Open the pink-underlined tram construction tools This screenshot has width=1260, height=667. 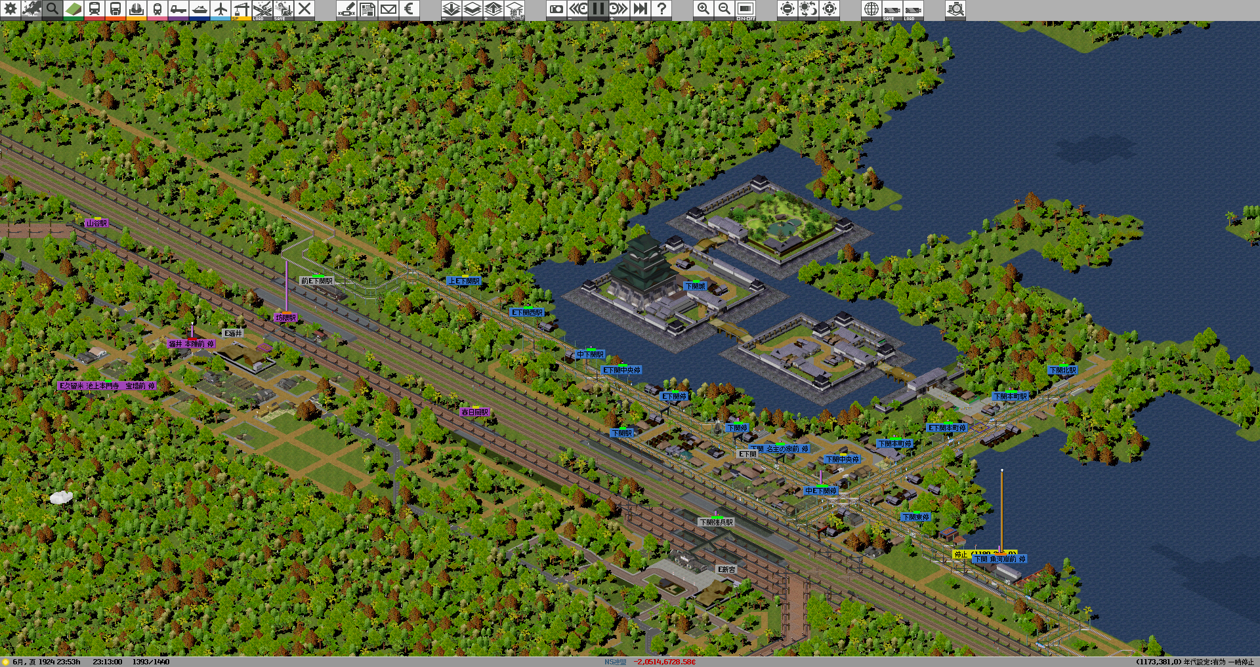[157, 9]
